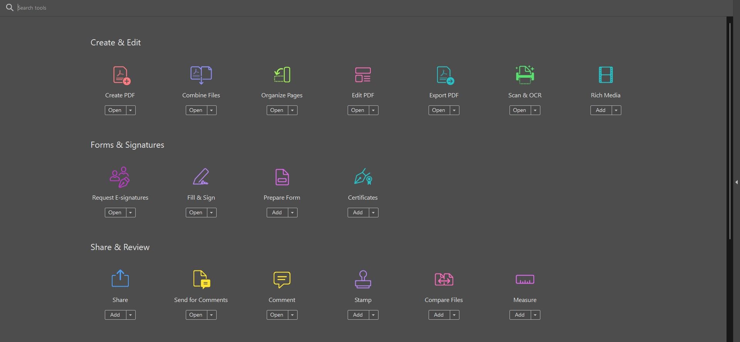The width and height of the screenshot is (740, 342).
Task: Select the Fill & Sign pen icon
Action: click(201, 177)
